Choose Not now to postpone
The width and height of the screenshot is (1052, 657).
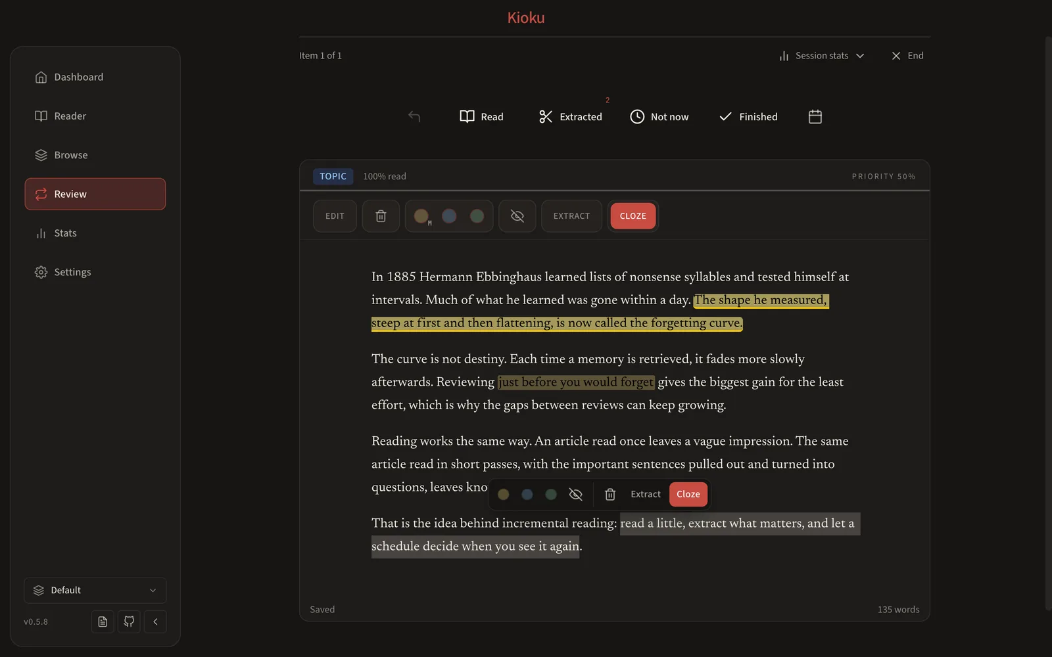659,116
